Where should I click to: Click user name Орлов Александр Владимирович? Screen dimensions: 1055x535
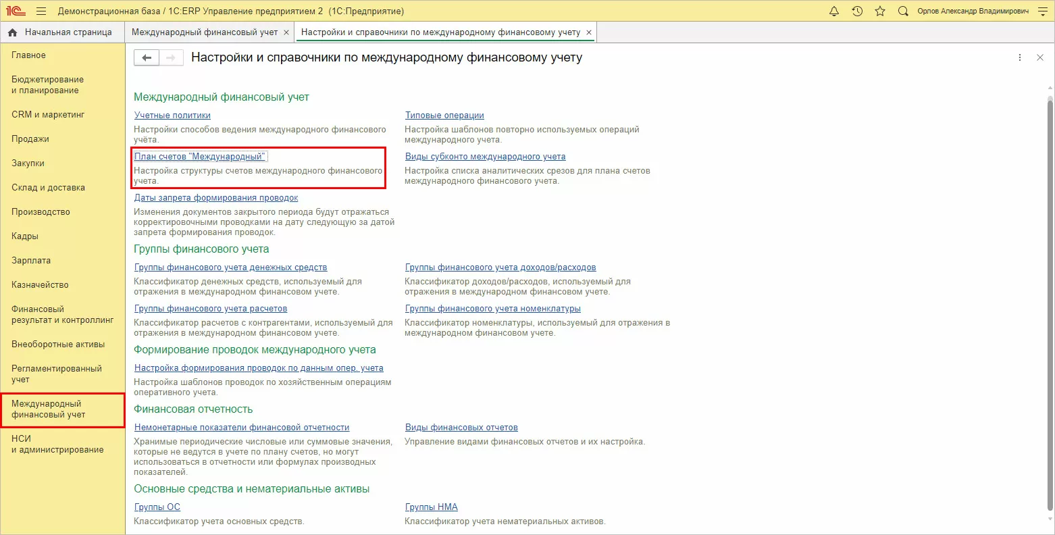click(973, 11)
